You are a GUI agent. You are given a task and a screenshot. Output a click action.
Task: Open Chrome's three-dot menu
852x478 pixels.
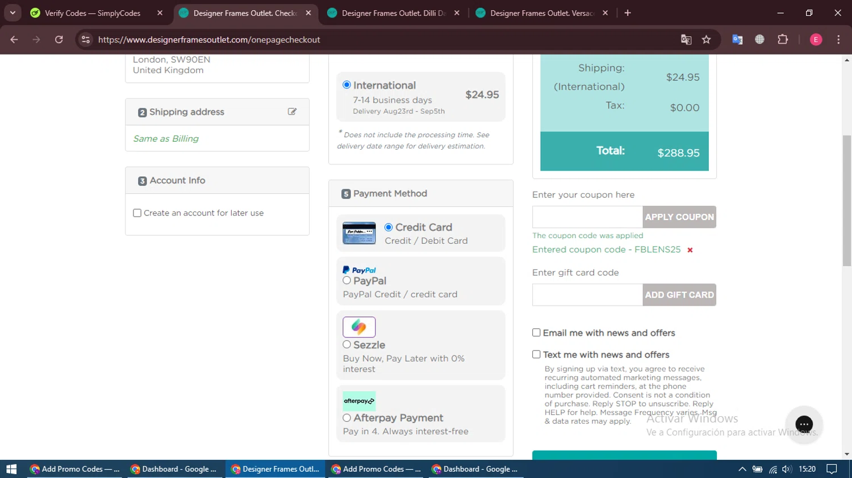click(x=838, y=40)
